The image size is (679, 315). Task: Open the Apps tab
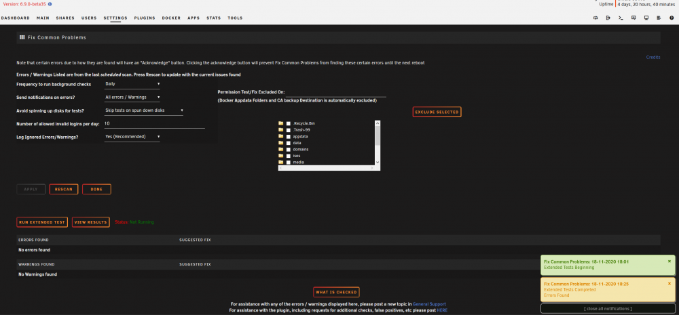click(x=194, y=18)
